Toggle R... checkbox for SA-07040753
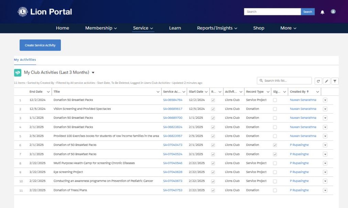The height and width of the screenshot is (208, 348). pos(213,190)
